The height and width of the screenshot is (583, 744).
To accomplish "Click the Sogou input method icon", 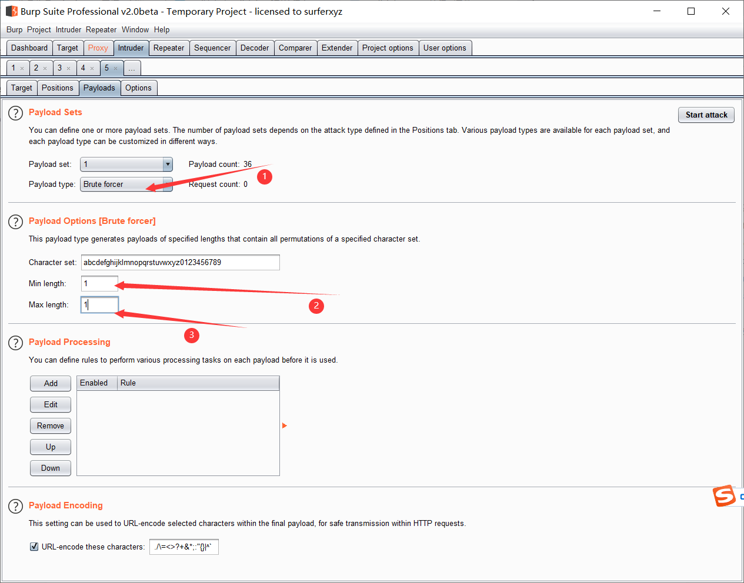I will [x=725, y=496].
